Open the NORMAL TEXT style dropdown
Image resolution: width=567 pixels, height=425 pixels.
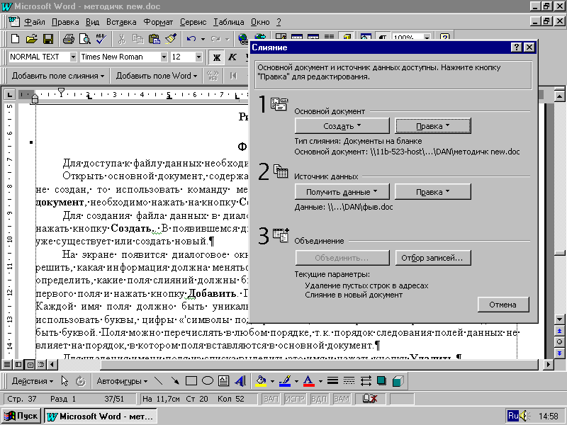click(x=73, y=57)
